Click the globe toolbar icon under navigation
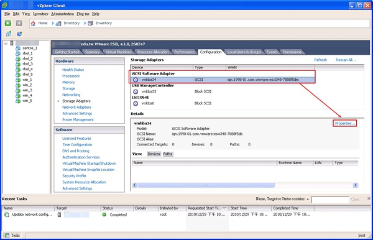373x240 pixels. point(19,34)
